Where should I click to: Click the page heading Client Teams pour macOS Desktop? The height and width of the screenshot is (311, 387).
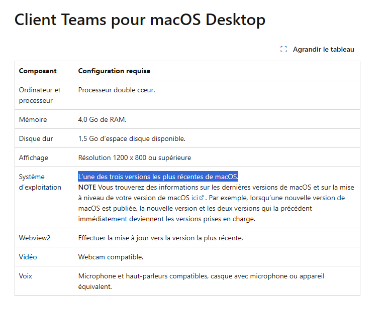click(x=140, y=20)
